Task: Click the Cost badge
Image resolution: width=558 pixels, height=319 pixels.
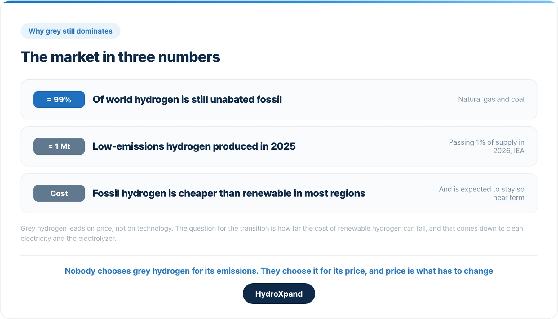Action: [x=59, y=193]
